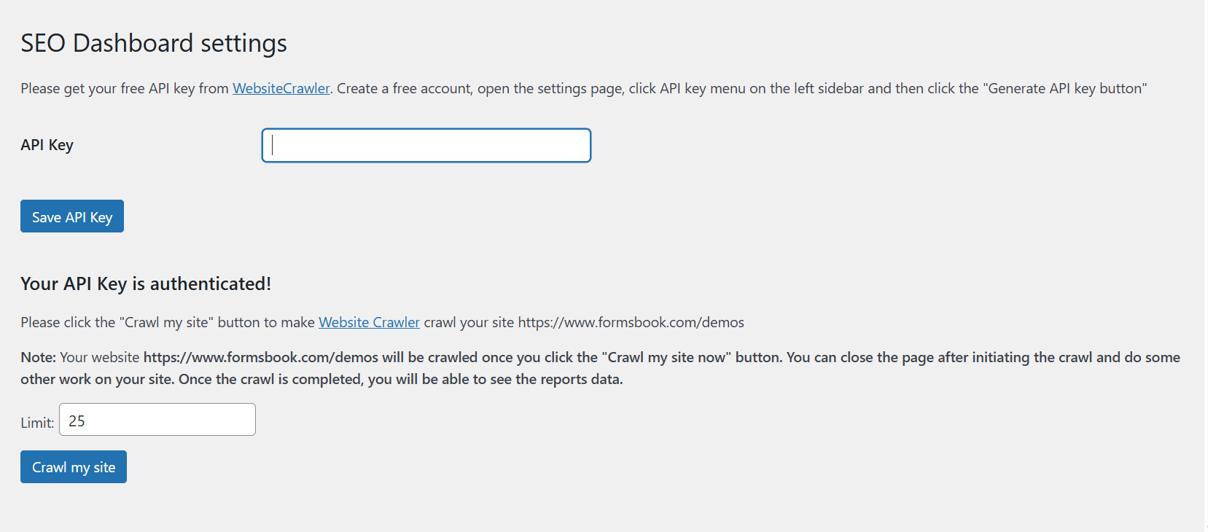Focus the Limit field showing 25
1208x532 pixels.
[x=157, y=420]
